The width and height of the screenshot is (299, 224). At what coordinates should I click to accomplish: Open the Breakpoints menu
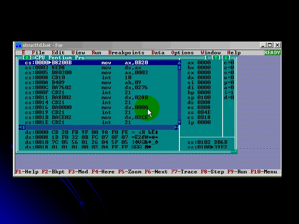point(126,52)
